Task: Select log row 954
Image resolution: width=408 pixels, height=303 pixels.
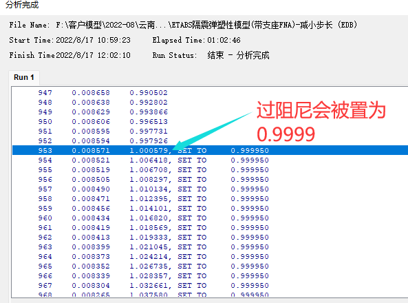Action: (210, 160)
